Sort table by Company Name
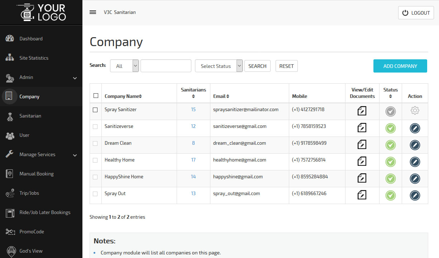This screenshot has width=439, height=258. [x=123, y=96]
